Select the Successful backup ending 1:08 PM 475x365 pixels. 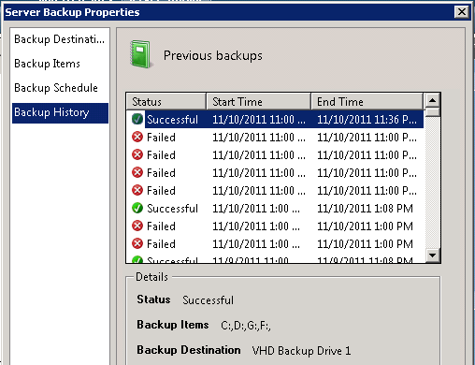tap(275, 208)
